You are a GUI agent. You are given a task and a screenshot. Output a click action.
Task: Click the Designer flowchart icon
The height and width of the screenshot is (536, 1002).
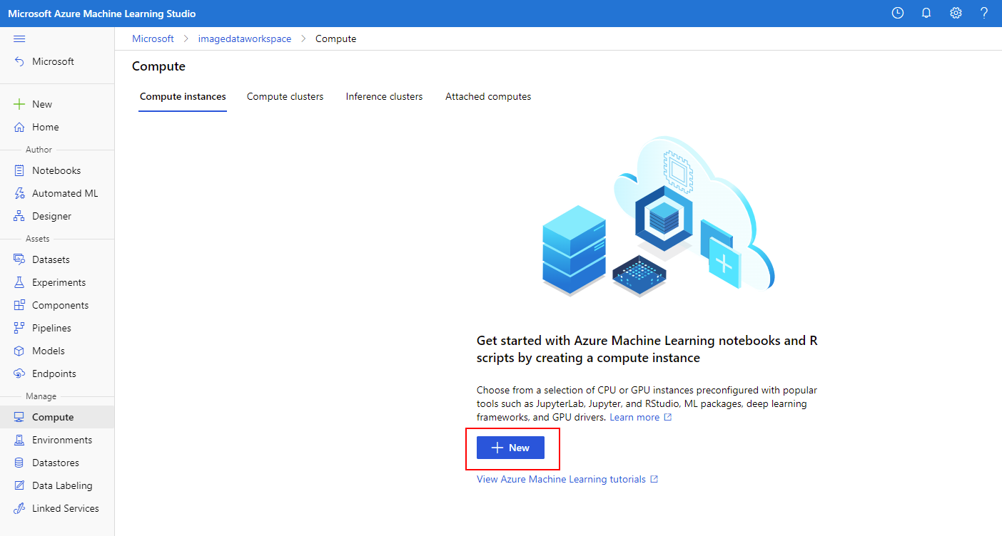(19, 216)
